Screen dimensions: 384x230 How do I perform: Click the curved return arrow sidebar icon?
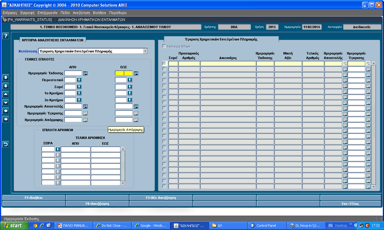pyautogui.click(x=5, y=144)
